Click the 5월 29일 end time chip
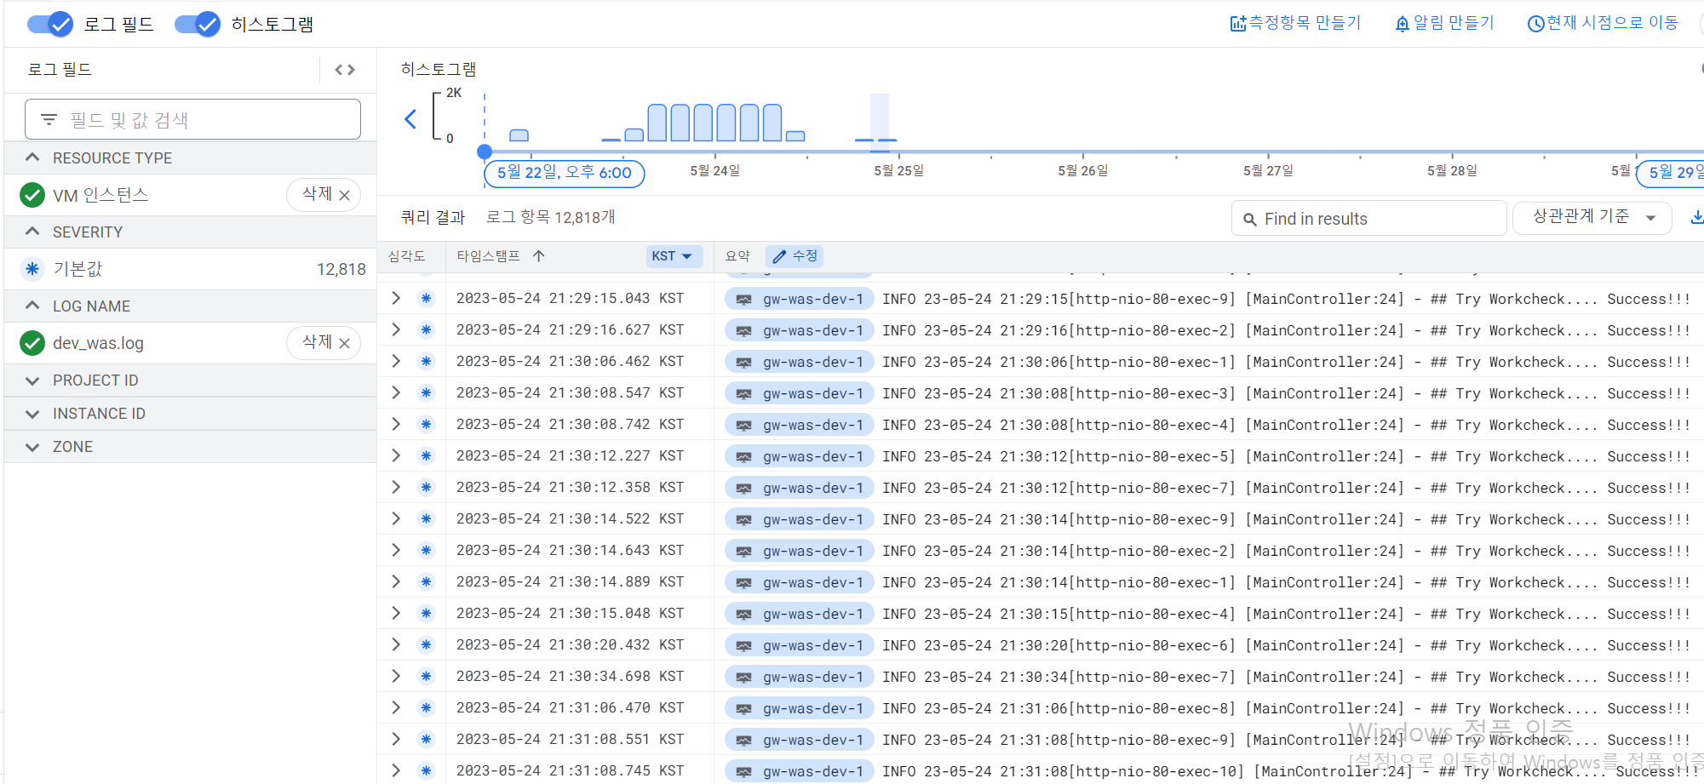The image size is (1704, 784). click(1671, 173)
